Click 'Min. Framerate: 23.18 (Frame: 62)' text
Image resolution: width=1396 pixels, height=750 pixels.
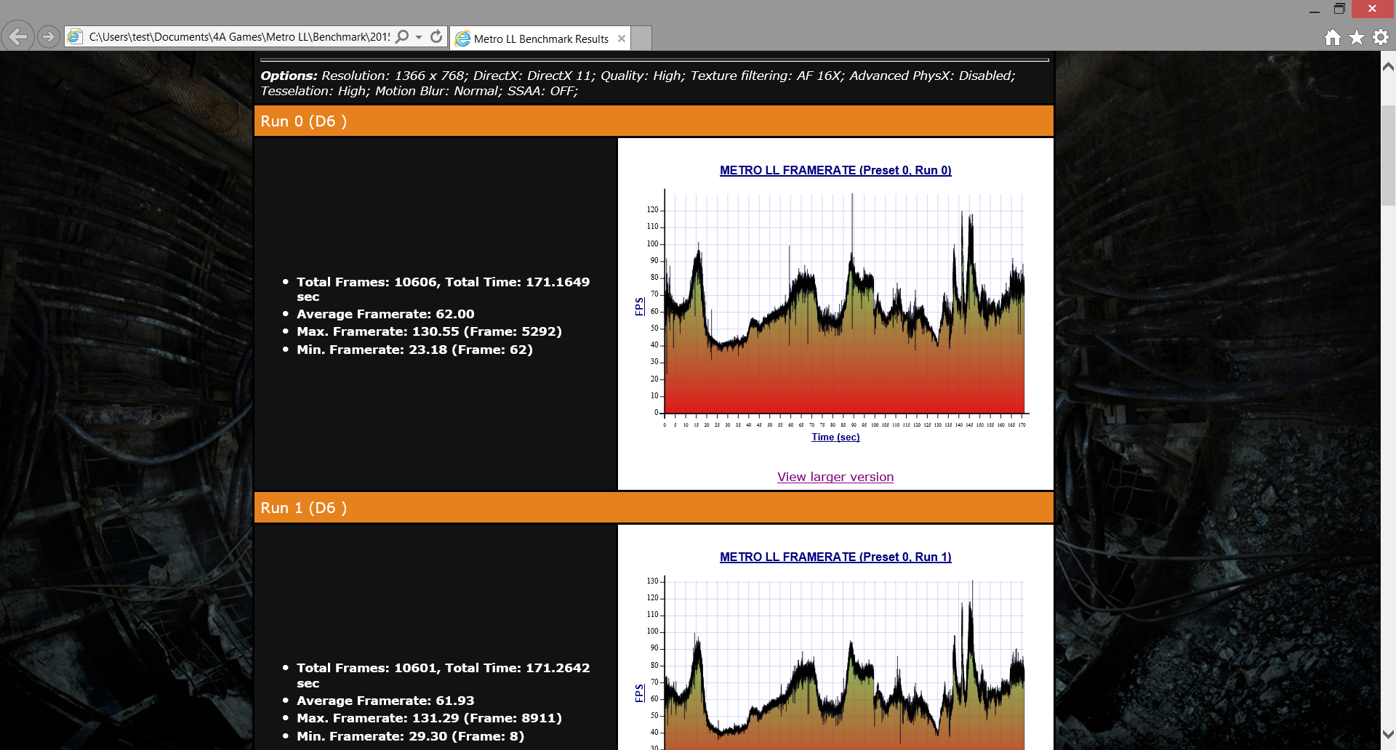pos(414,350)
